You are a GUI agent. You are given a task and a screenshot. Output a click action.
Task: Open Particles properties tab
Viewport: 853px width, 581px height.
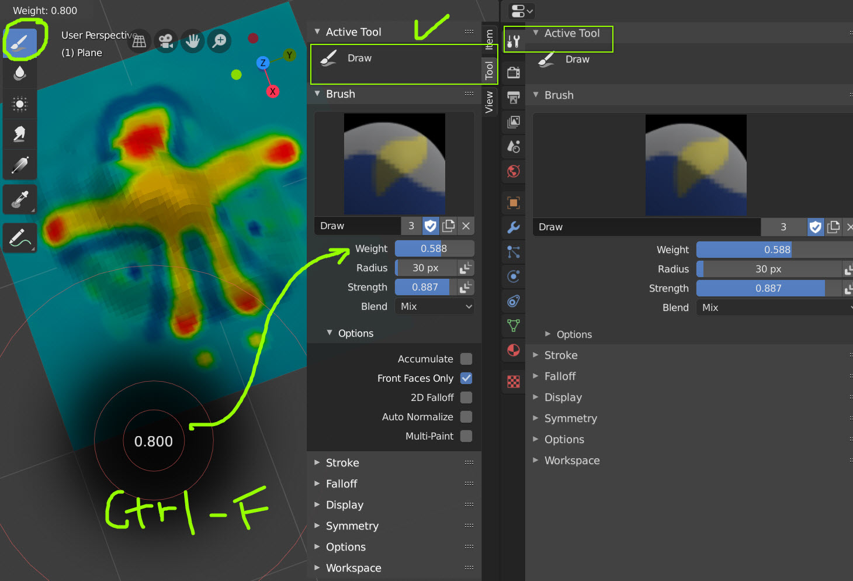tap(514, 252)
